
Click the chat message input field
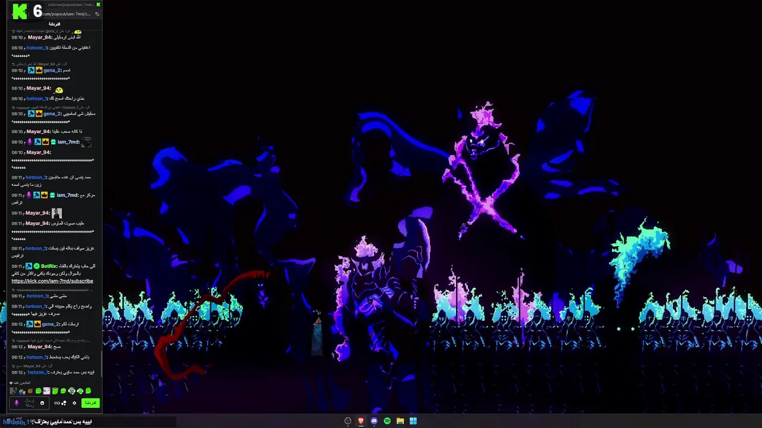pos(30,403)
